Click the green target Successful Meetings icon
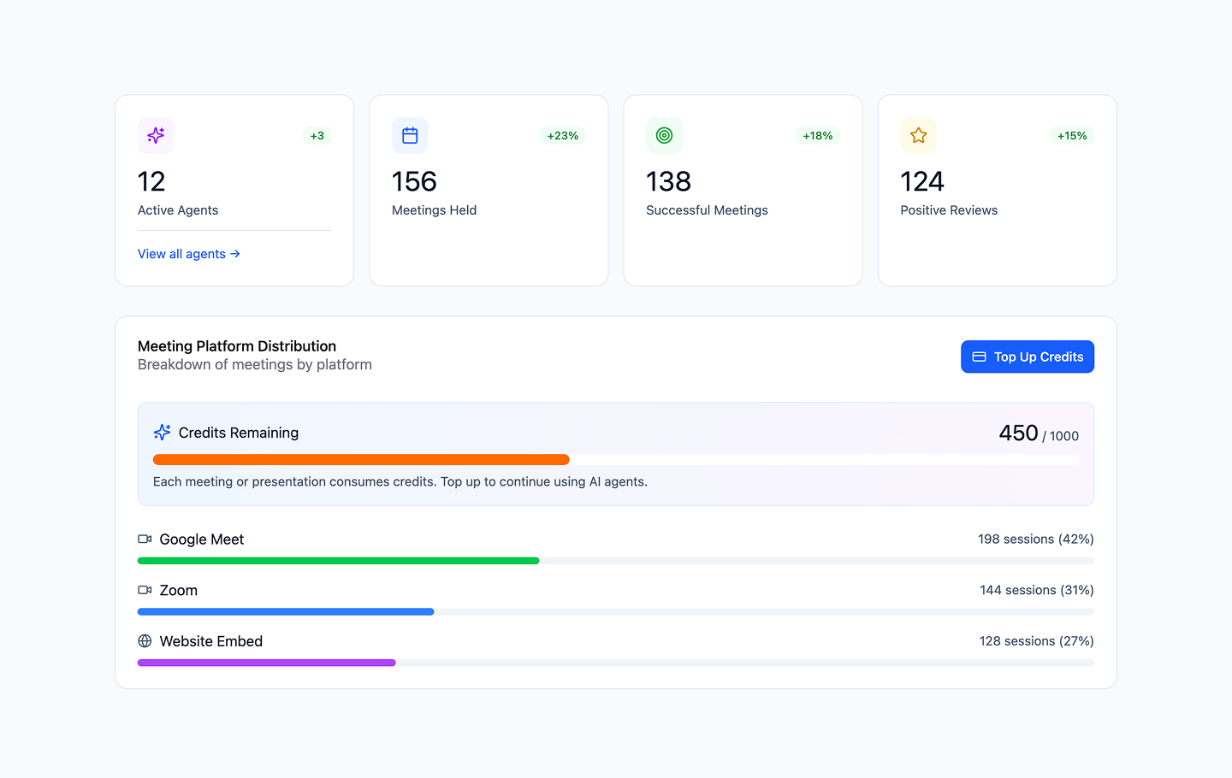 [x=664, y=135]
